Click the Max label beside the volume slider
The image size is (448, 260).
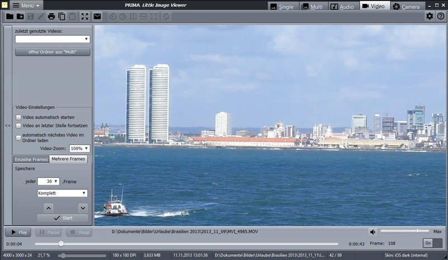click(437, 231)
